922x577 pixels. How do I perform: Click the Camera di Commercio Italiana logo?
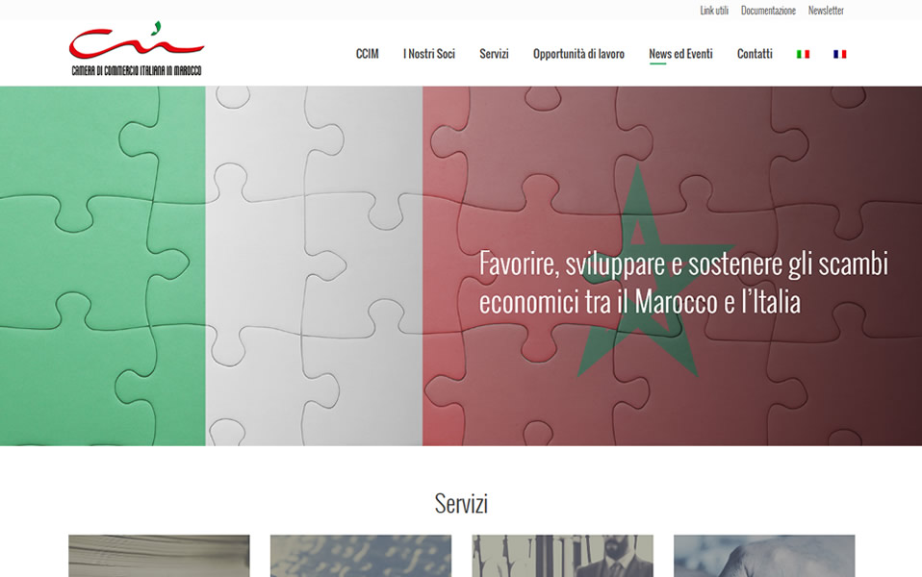point(137,49)
